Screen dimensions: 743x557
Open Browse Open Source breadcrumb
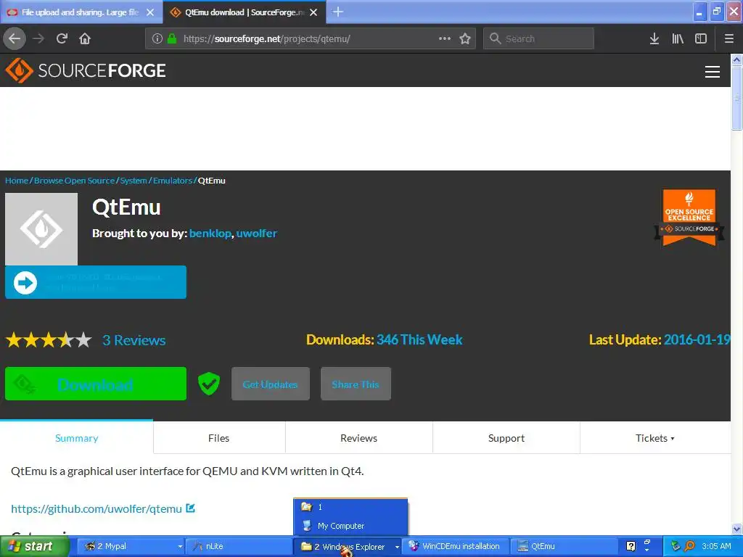[x=75, y=181]
